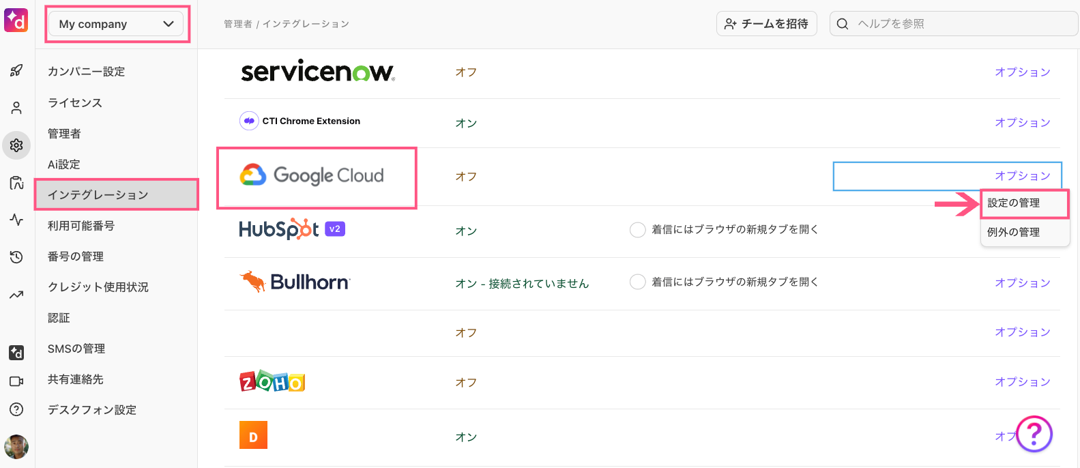This screenshot has height=468, width=1080.
Task: Click the search magnifier icon
Action: [843, 24]
